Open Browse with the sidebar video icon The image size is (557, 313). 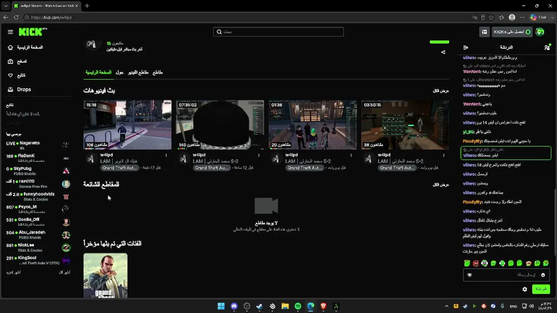(x=10, y=62)
